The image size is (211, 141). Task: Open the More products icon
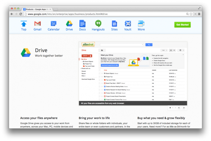click(141, 24)
